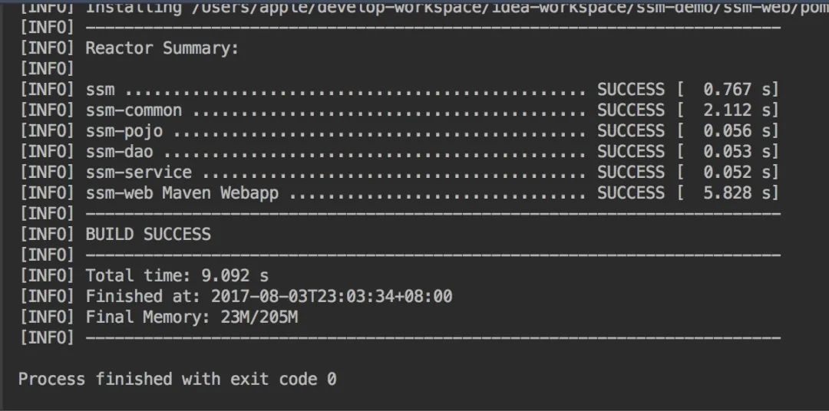This screenshot has width=829, height=411.
Task: Click the BUILD SUCCESS message
Action: [148, 234]
